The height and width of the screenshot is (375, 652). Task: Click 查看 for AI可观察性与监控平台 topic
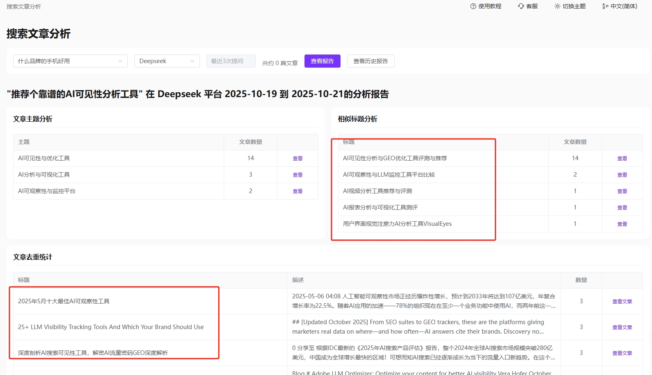298,191
